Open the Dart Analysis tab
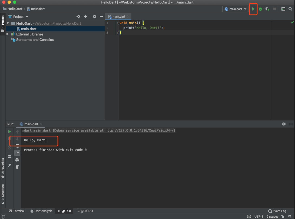The height and width of the screenshot is (219, 295). (41, 211)
